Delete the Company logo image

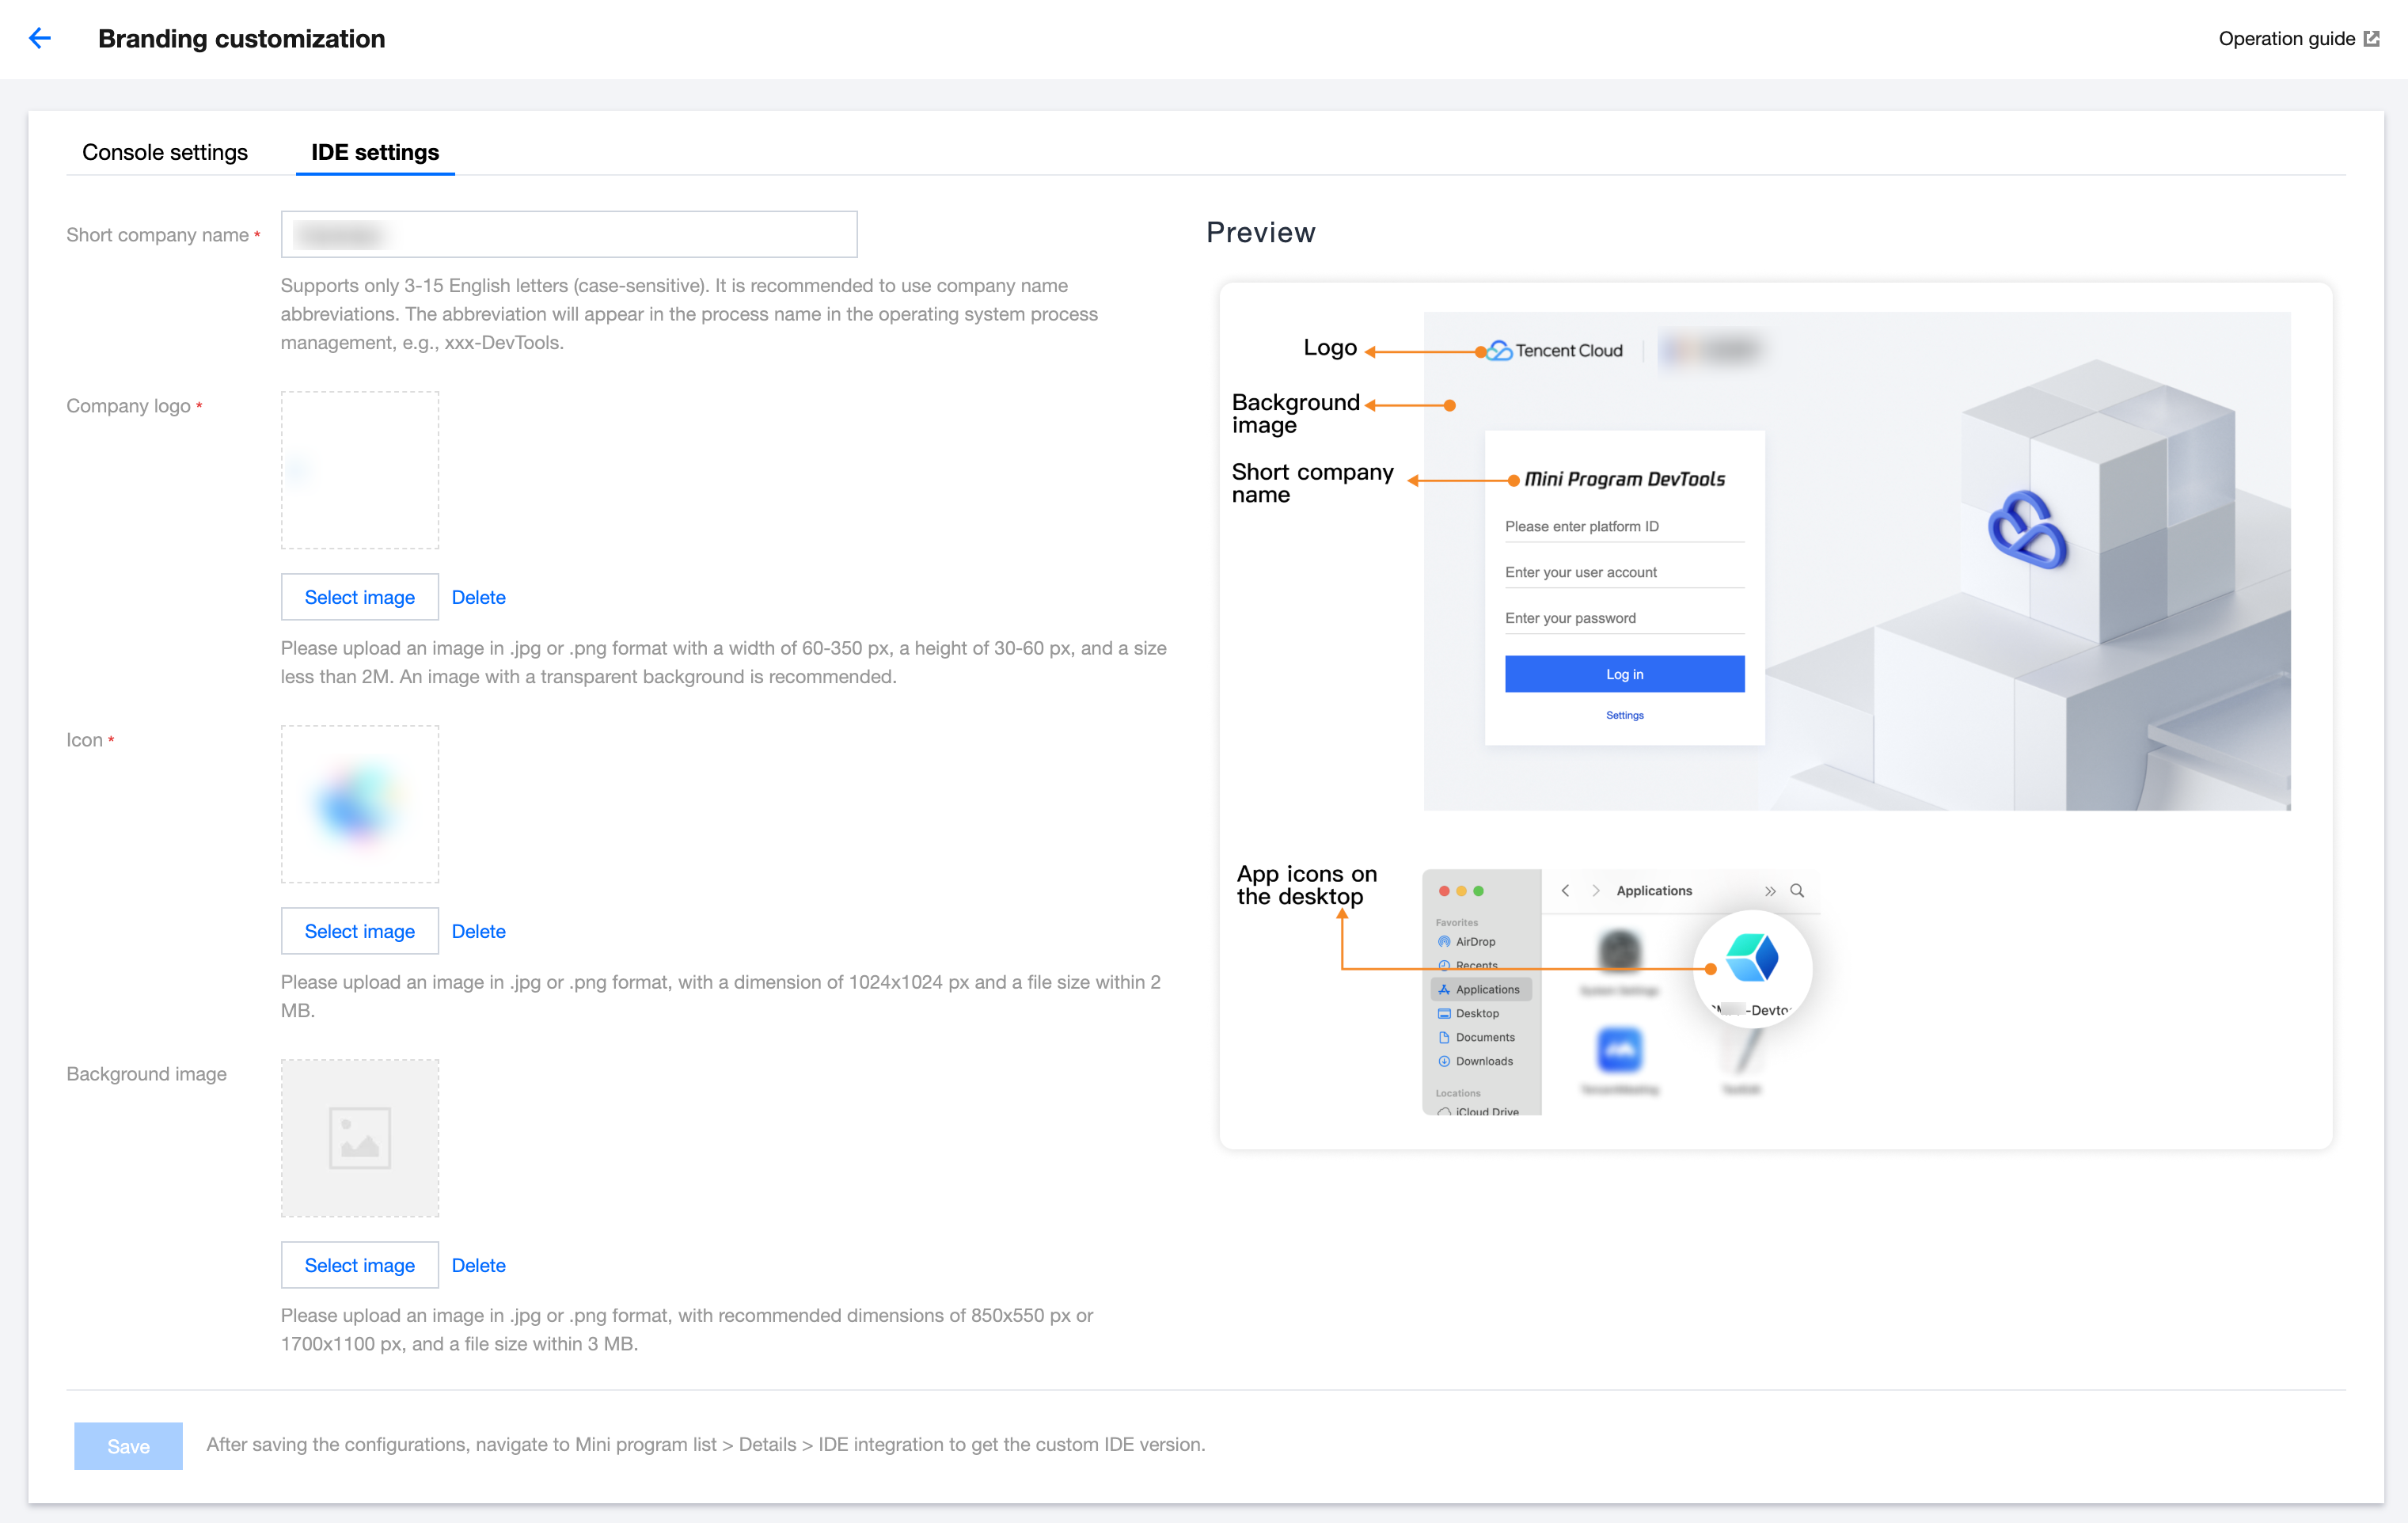[478, 597]
